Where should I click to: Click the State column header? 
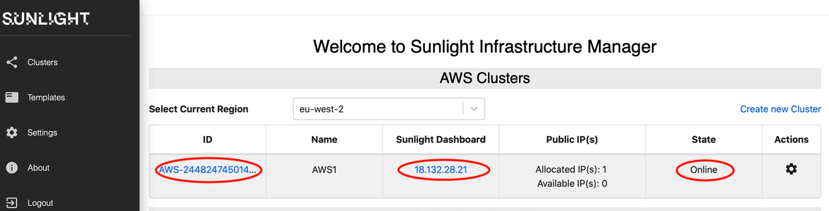click(704, 139)
